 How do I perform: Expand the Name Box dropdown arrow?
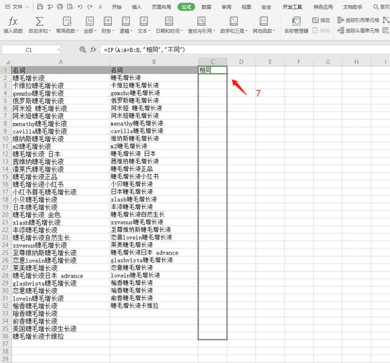(x=59, y=50)
